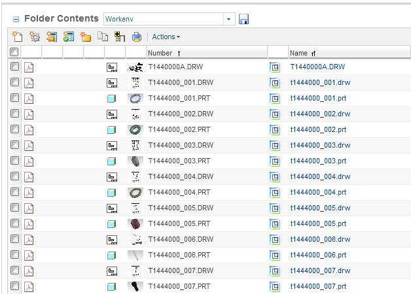The image size is (411, 294).
Task: Check the box for T1440000A.DRW row
Action: [14, 67]
